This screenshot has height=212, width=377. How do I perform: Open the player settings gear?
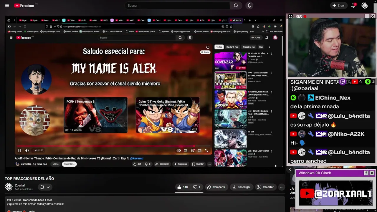pyautogui.click(x=193, y=150)
